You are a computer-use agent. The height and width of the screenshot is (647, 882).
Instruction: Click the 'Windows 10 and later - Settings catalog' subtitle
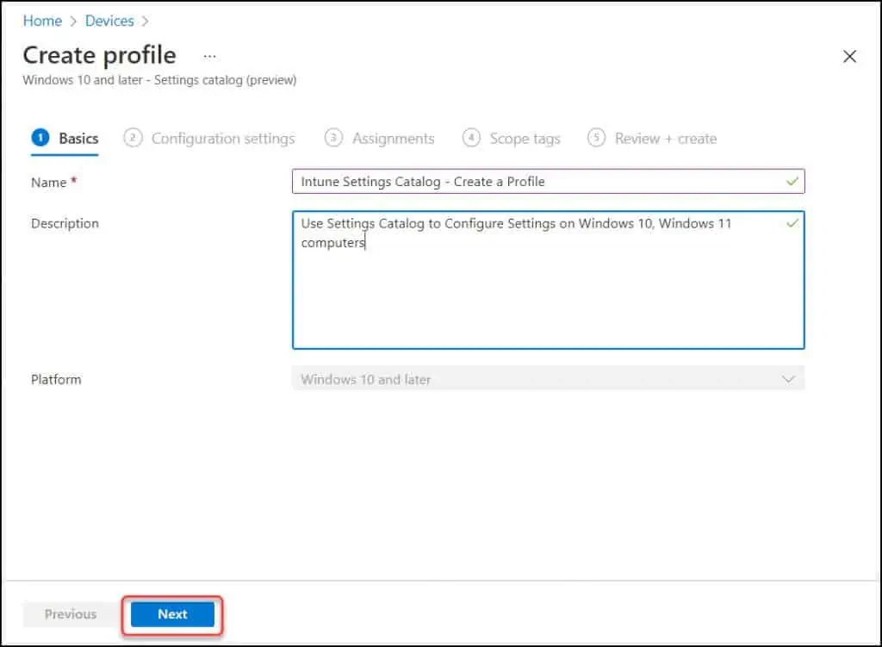pos(159,80)
